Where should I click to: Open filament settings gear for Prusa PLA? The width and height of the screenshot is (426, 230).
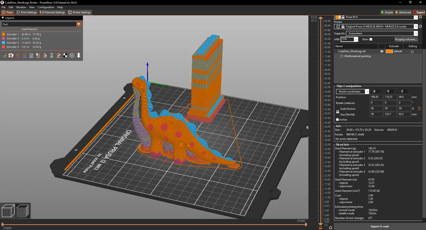420,17
